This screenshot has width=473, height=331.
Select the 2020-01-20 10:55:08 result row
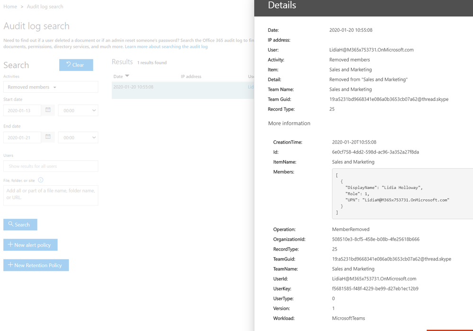click(183, 90)
